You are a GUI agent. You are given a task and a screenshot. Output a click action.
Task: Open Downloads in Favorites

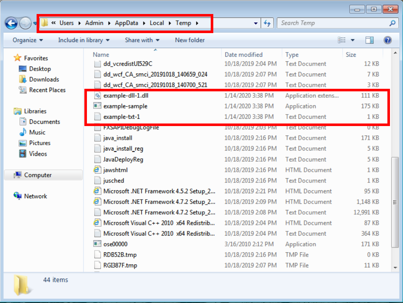point(44,79)
